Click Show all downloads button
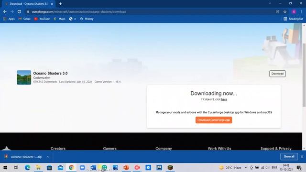 (289, 157)
